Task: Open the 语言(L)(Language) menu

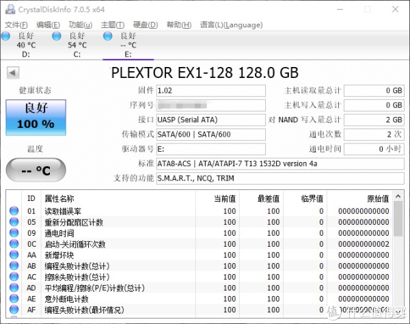Action: point(231,25)
